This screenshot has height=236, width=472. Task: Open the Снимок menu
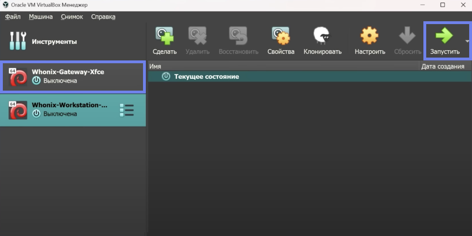[x=72, y=17]
